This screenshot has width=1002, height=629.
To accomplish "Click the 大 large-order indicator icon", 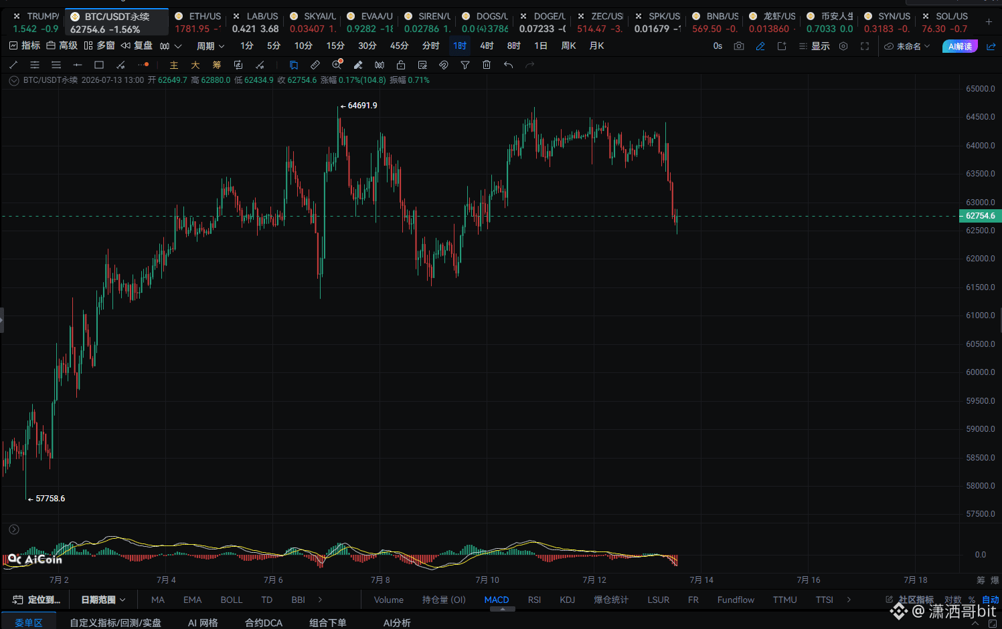I will 195,65.
